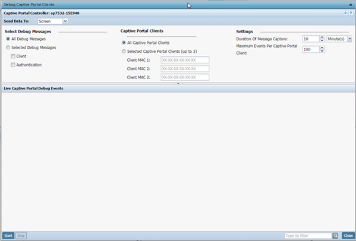Collapse panel with double-chevron up icon
This screenshot has width=356, height=241.
tap(345, 13)
